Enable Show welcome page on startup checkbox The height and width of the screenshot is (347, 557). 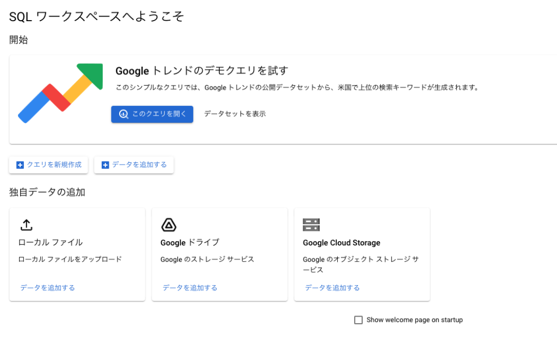click(358, 320)
